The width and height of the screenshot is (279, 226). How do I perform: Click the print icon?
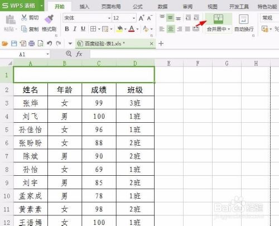32,44
